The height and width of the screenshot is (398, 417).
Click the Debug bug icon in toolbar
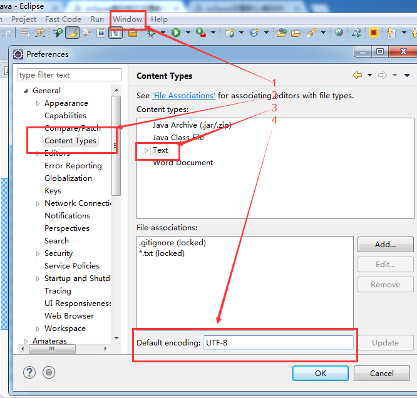[152, 33]
